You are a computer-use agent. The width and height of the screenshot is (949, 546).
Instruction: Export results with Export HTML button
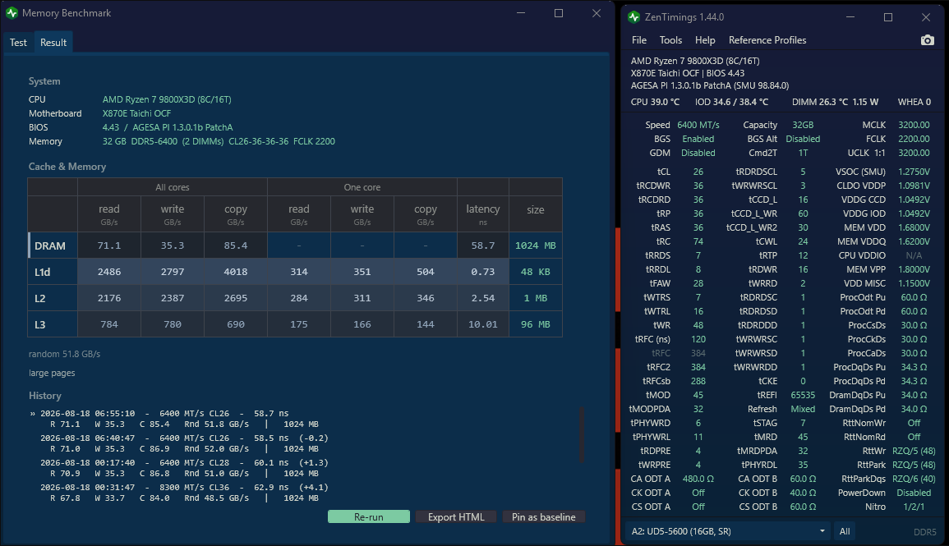pos(456,517)
